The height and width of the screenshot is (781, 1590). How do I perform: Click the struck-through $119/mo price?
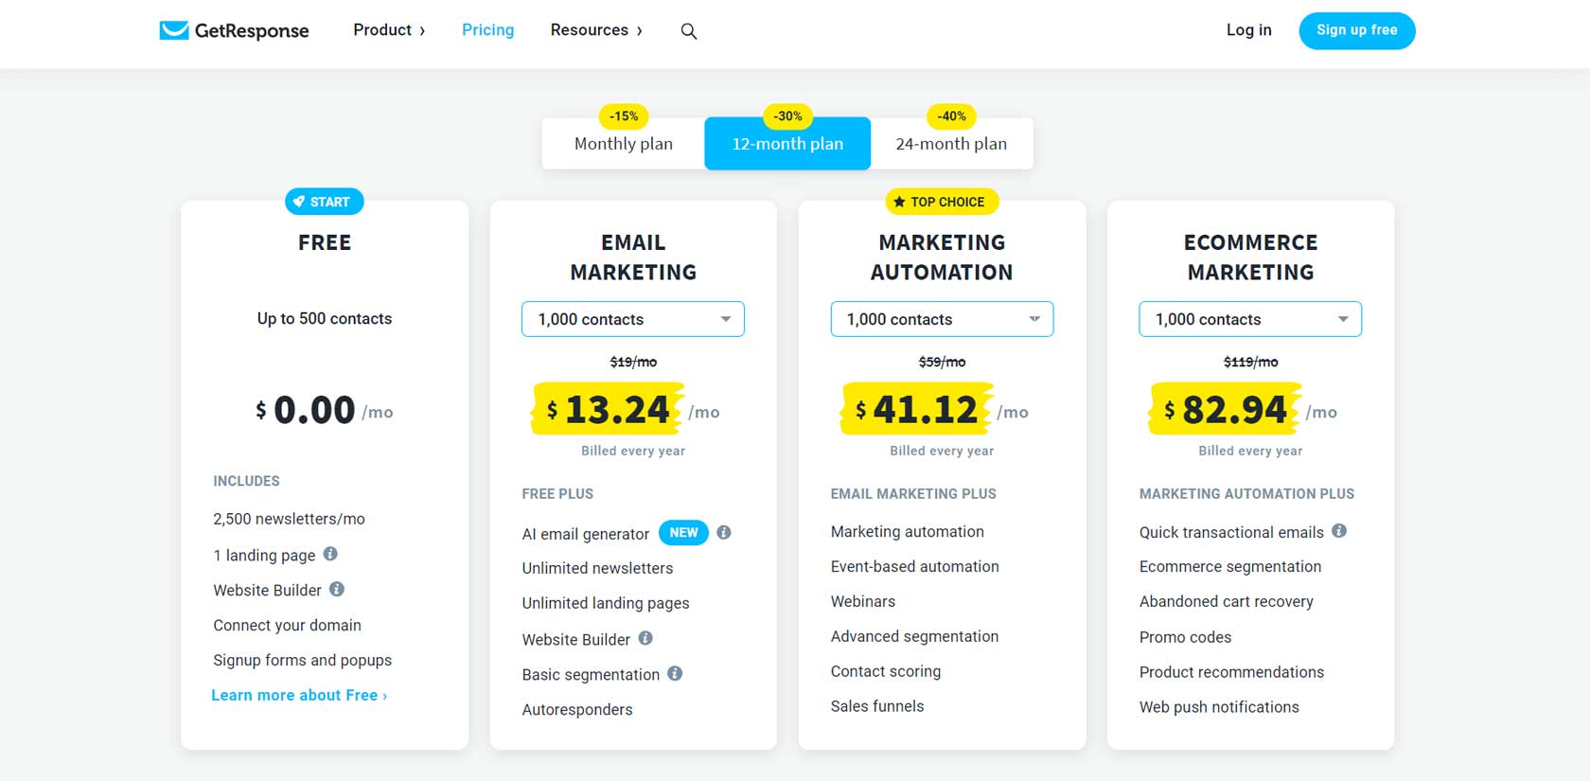[x=1250, y=362]
